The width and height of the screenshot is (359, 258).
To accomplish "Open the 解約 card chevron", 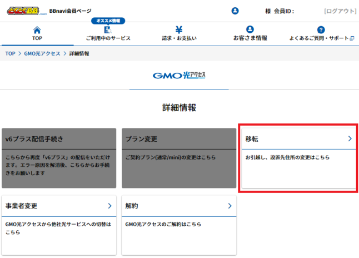I will click(x=230, y=206).
